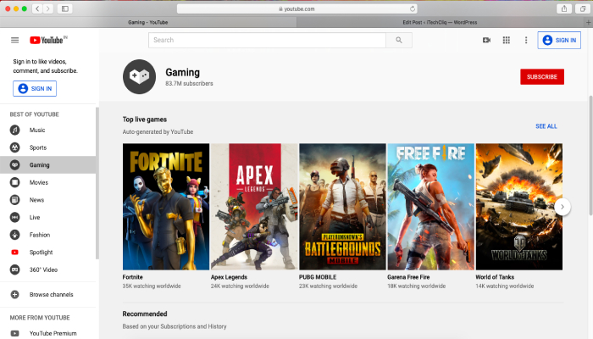Click Safari's share button
Viewport: 593px width, 339px height.
click(x=564, y=8)
